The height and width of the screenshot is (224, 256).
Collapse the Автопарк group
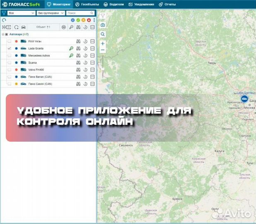3,34
